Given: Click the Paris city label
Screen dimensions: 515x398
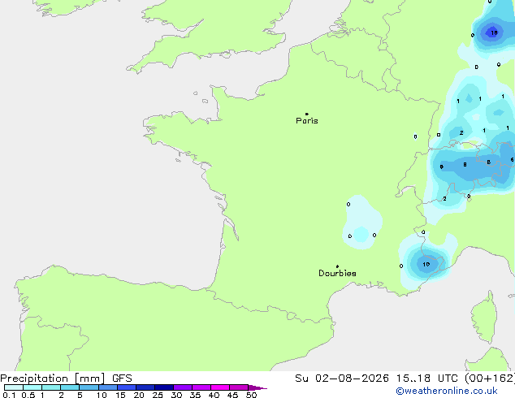Looking at the screenshot, I should 307,121.
